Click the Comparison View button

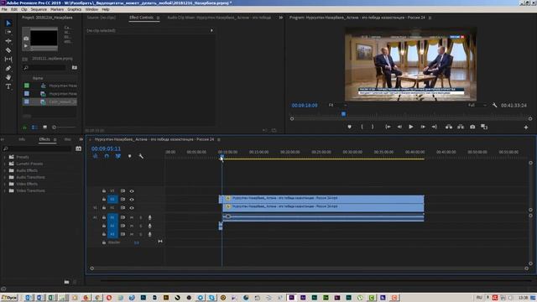point(484,127)
